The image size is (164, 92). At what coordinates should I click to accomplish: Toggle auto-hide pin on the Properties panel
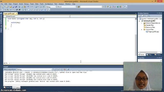pos(159,58)
